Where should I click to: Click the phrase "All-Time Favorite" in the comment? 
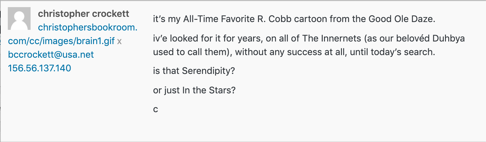point(209,19)
